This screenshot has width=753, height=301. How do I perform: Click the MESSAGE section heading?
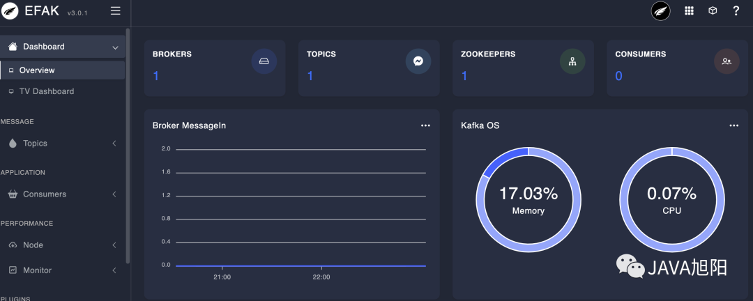(17, 121)
